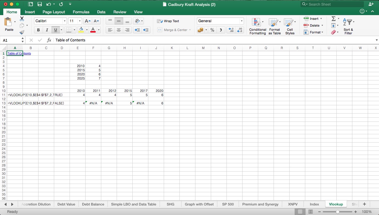Add a new sheet with plus button
This screenshot has height=215, width=379.
point(364,204)
